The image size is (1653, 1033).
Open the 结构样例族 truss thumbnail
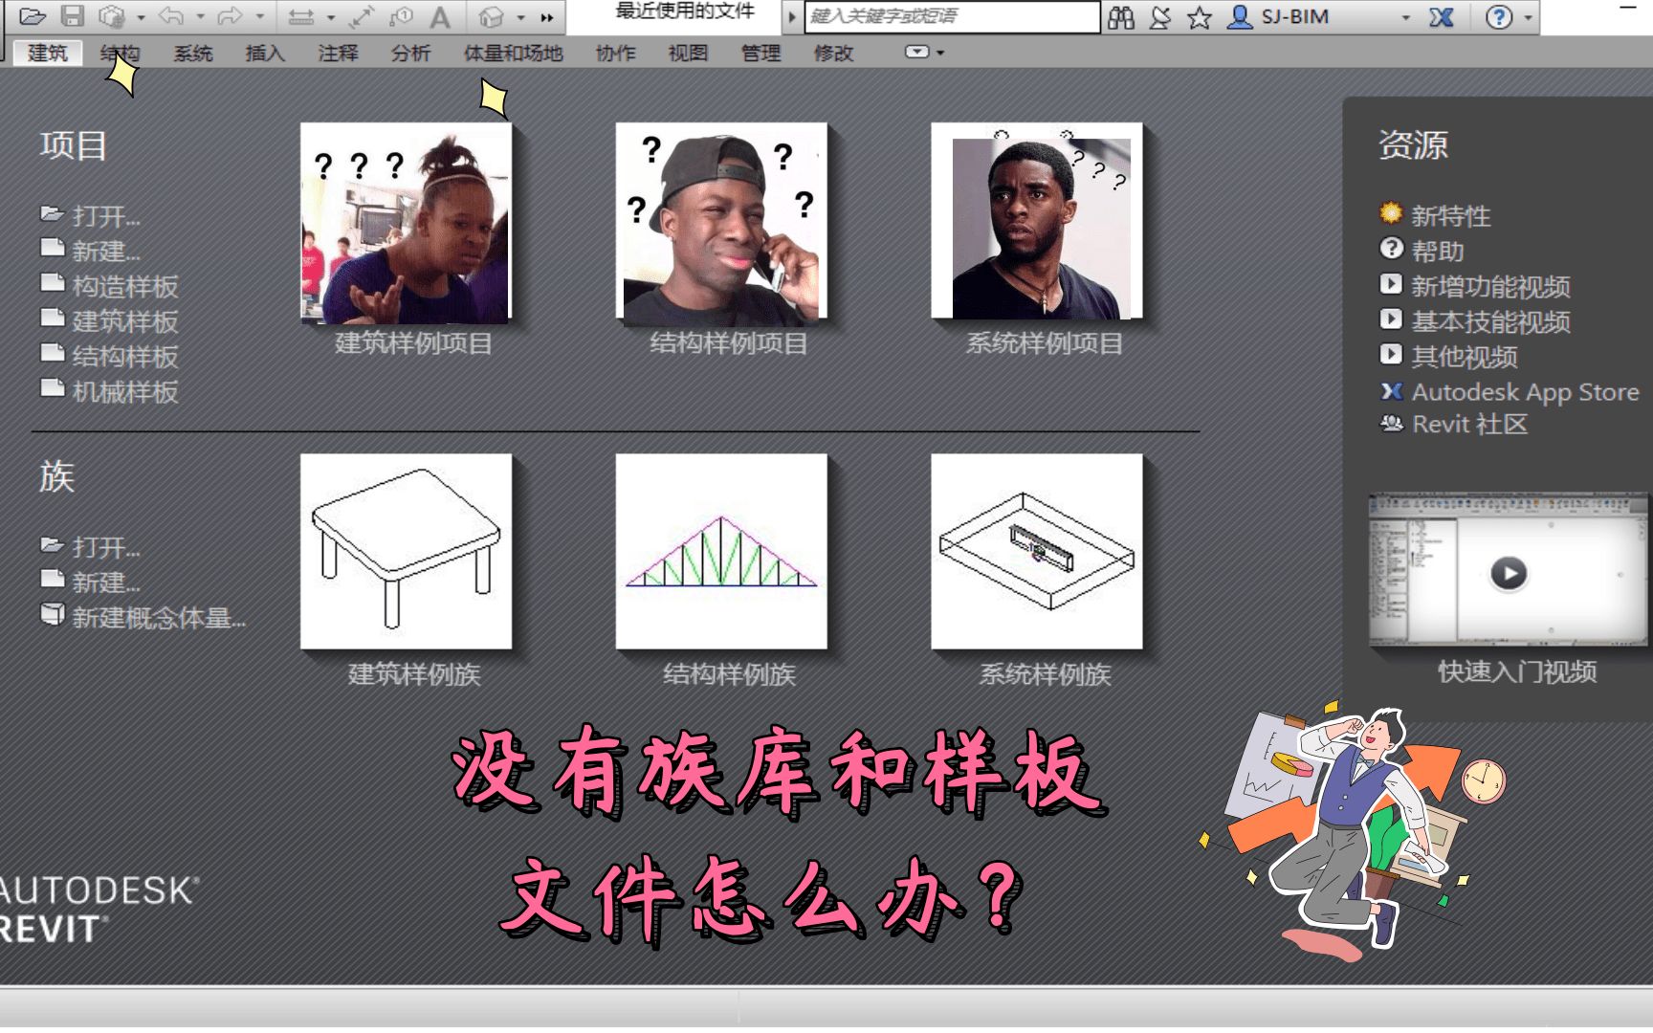pos(722,552)
